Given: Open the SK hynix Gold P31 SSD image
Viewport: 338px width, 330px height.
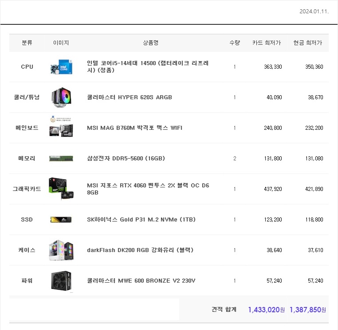Looking at the screenshot, I should (x=61, y=220).
